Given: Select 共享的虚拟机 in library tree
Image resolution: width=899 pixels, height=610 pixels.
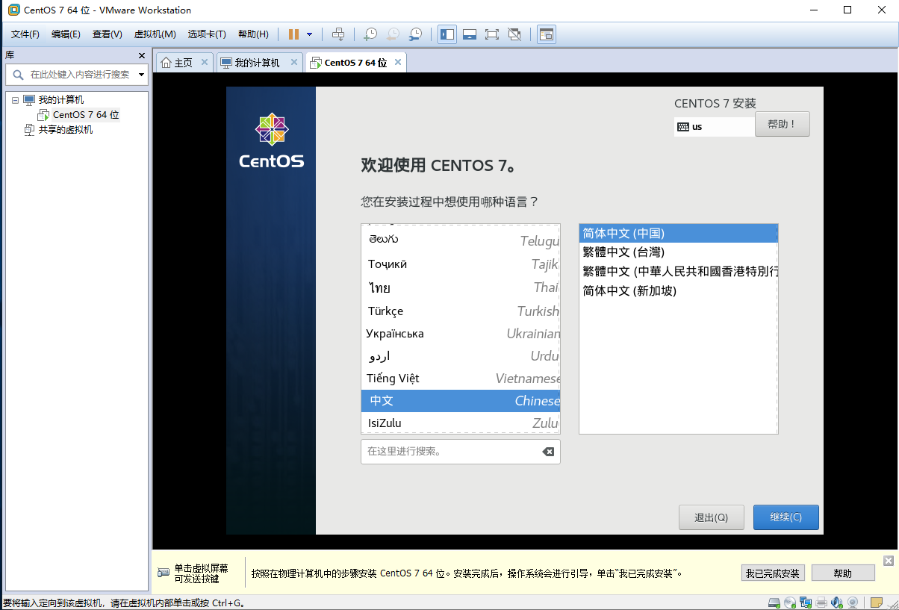Looking at the screenshot, I should tap(66, 130).
